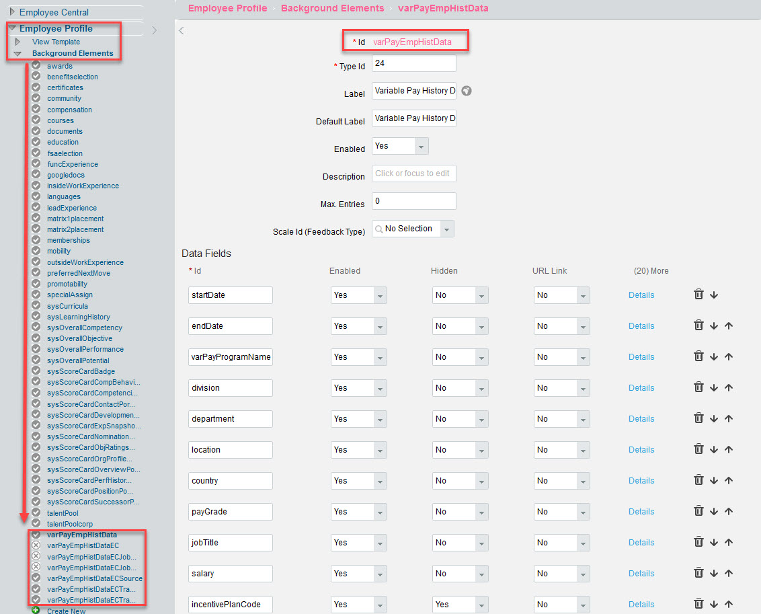Click the Max. Entries input field

[x=414, y=201]
